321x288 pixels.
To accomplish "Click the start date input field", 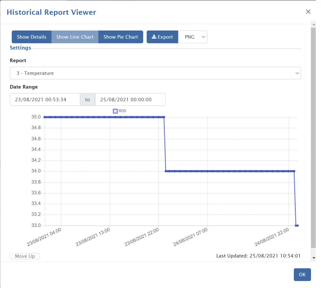I will [x=45, y=100].
